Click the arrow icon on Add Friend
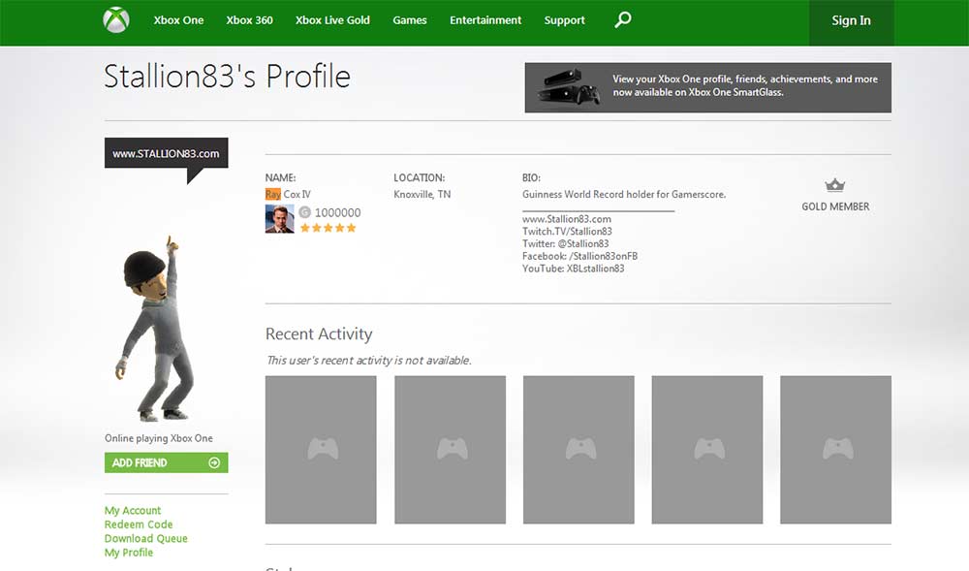 [x=214, y=462]
